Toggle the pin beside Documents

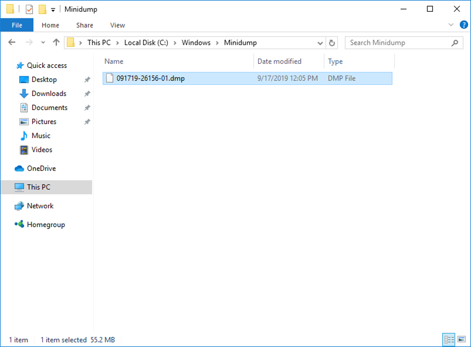[x=87, y=108]
